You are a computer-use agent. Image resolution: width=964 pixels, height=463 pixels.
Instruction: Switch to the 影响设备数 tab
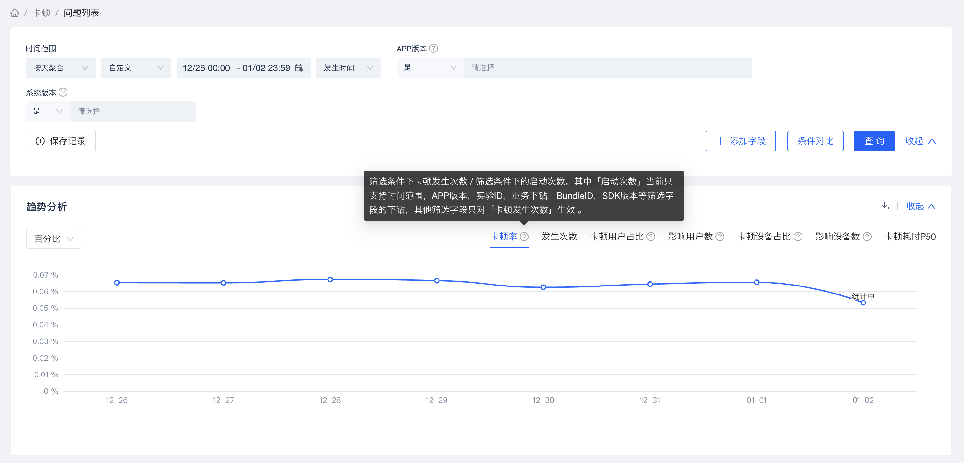(838, 237)
